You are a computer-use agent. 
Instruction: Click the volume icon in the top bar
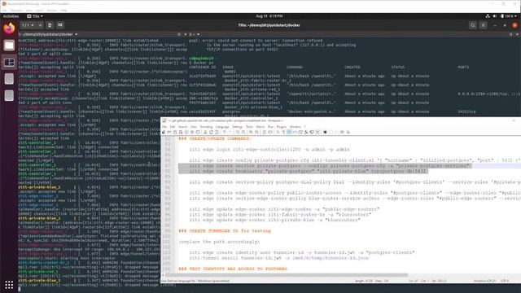(494, 16)
